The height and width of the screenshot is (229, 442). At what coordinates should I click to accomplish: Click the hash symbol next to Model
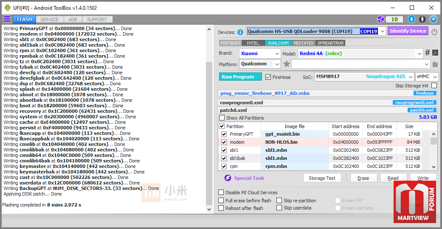click(x=428, y=53)
